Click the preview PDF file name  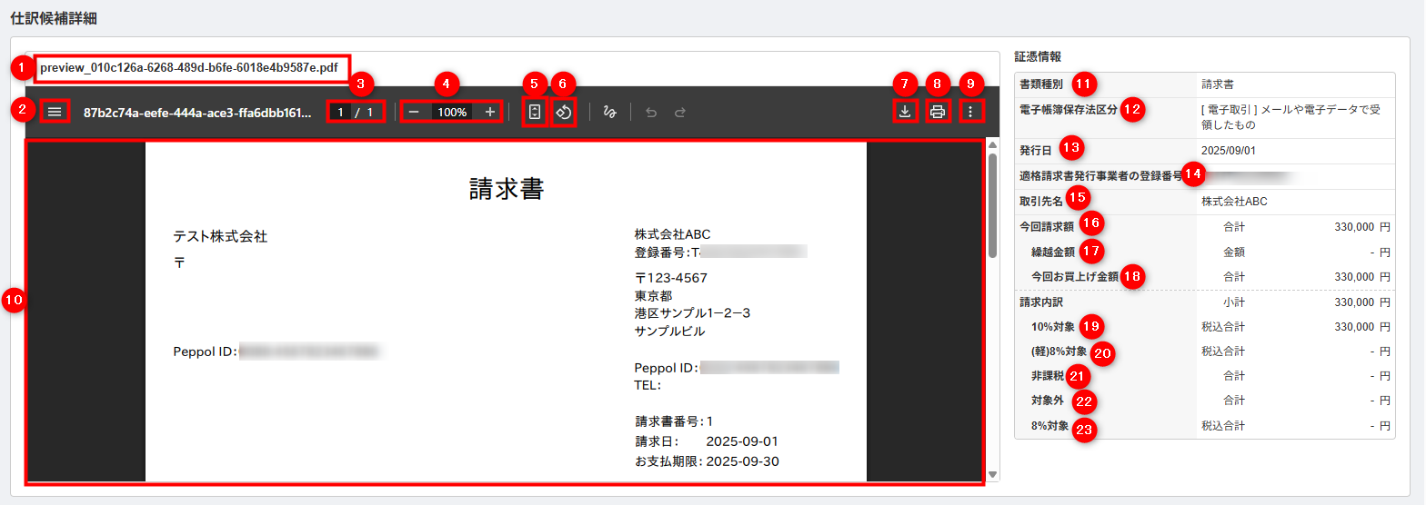tap(191, 68)
